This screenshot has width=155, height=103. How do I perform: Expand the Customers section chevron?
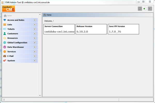point(35,34)
